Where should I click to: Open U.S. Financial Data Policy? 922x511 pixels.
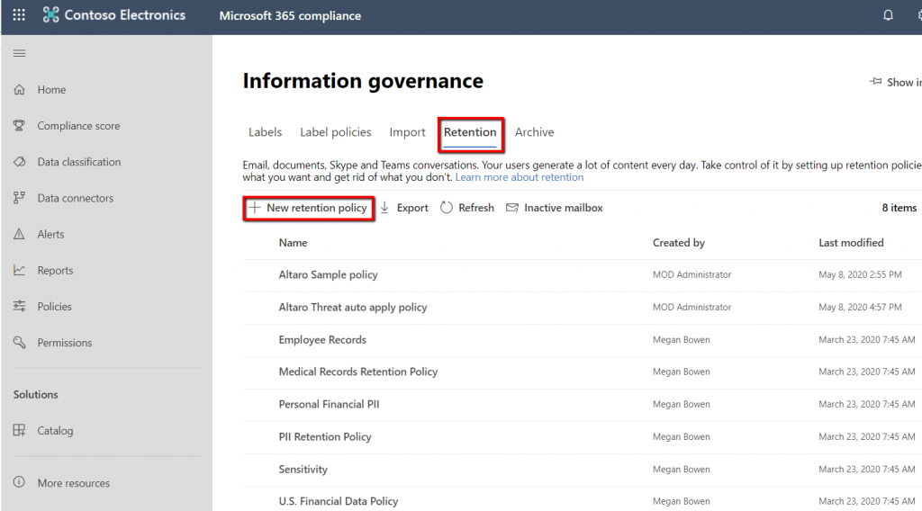click(x=339, y=501)
